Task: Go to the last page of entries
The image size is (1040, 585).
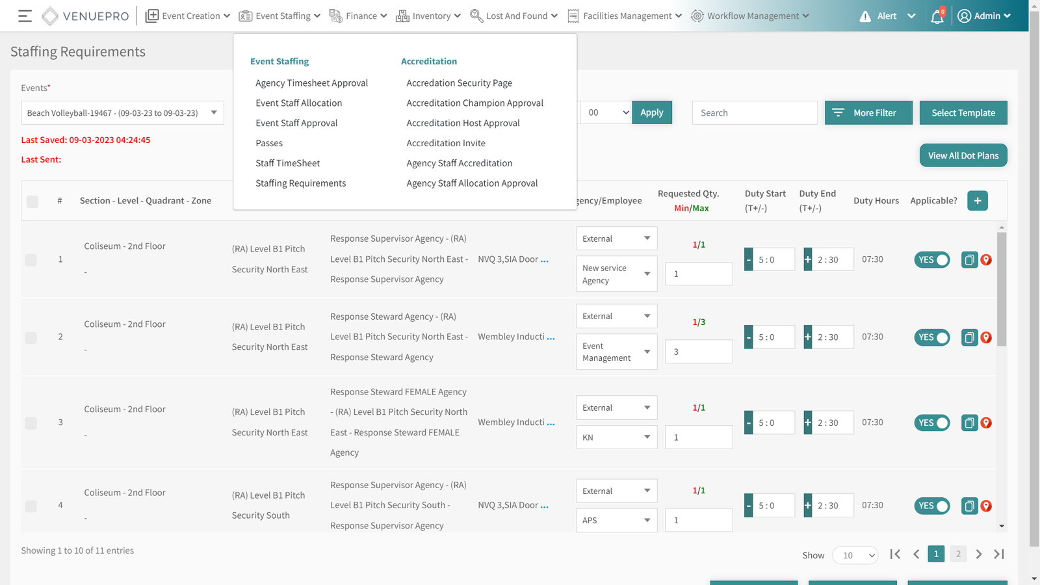Action: [x=999, y=554]
